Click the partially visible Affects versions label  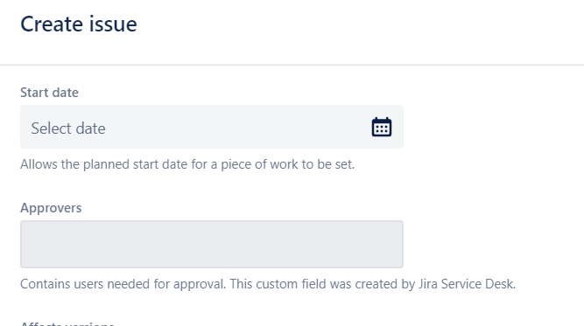tap(67, 323)
